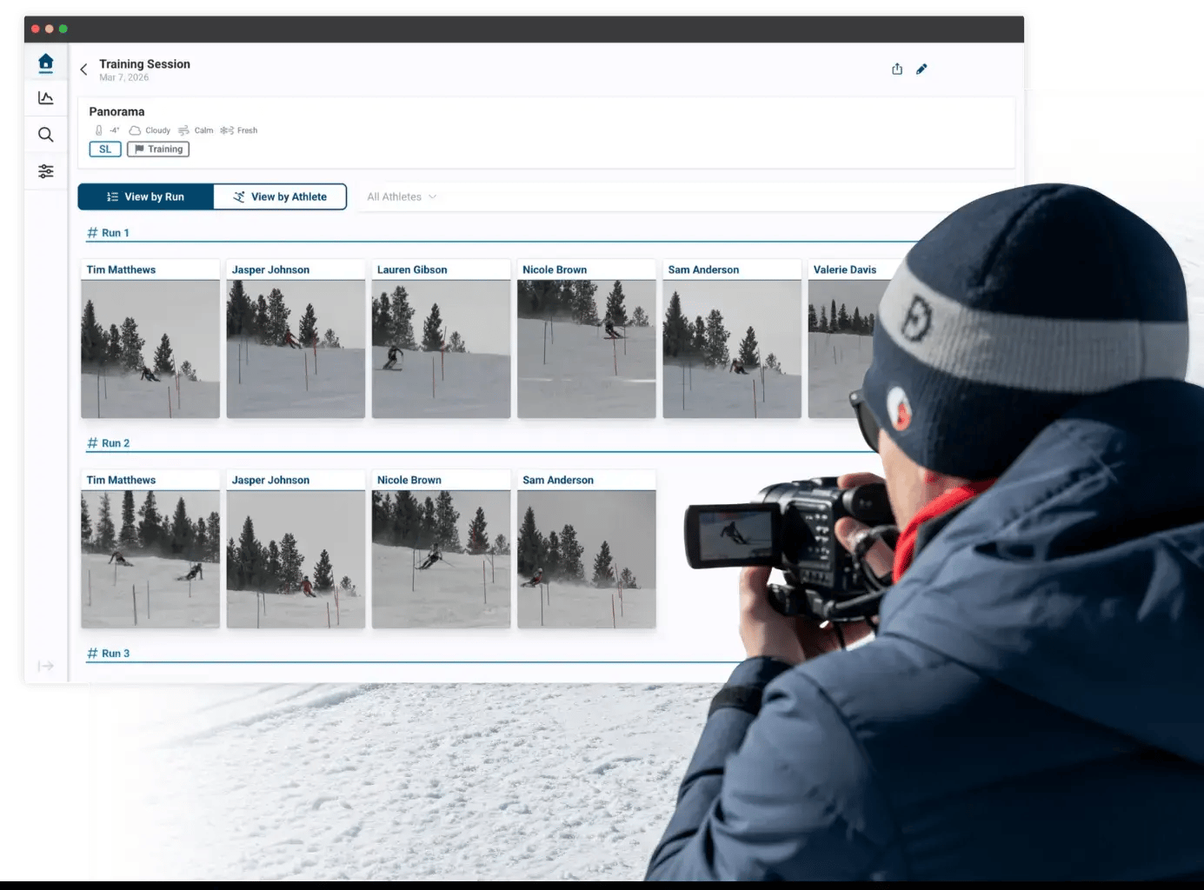
Task: Click the Search icon in sidebar
Action: pyautogui.click(x=45, y=135)
